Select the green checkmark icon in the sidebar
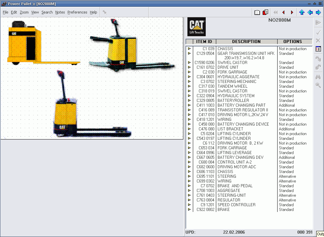This screenshot has width=324, height=237. (x=318, y=33)
